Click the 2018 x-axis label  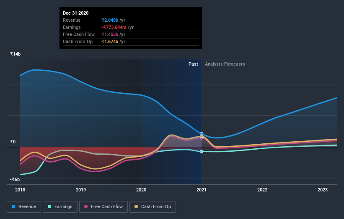[x=20, y=190]
